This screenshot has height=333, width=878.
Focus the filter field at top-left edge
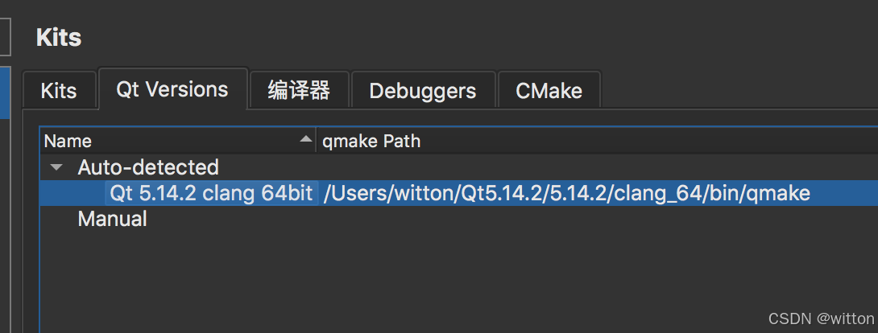pos(4,36)
